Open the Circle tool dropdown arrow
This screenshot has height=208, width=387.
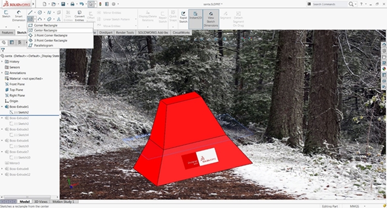tap(44, 13)
